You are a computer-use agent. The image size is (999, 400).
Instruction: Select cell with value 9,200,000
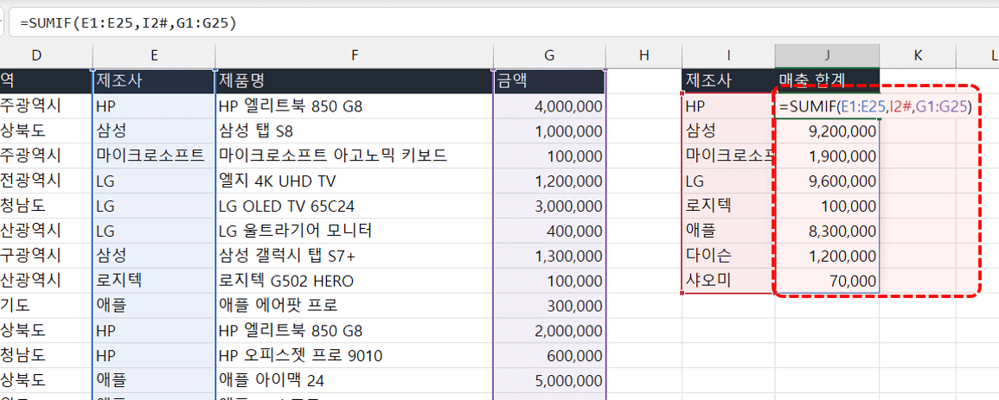(828, 131)
